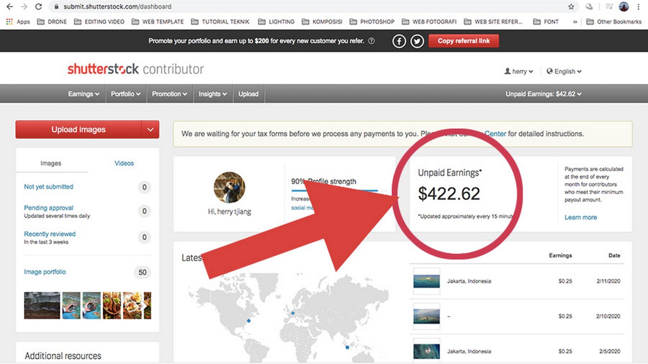Open the Chrome three-dot menu
This screenshot has height=364, width=648.
639,7
